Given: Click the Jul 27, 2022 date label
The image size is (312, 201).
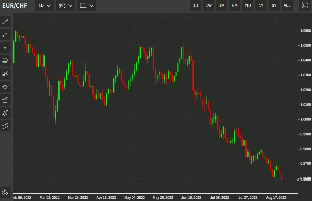Looking at the screenshot, I should 248,197.
